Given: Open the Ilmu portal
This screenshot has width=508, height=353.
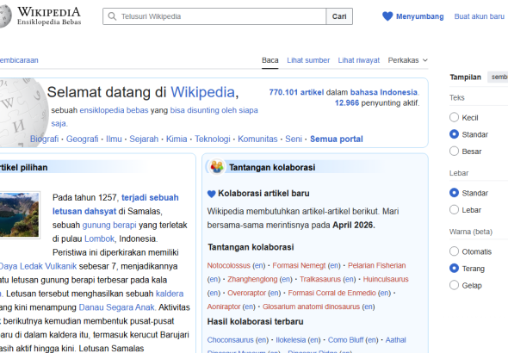Looking at the screenshot, I should 114,139.
